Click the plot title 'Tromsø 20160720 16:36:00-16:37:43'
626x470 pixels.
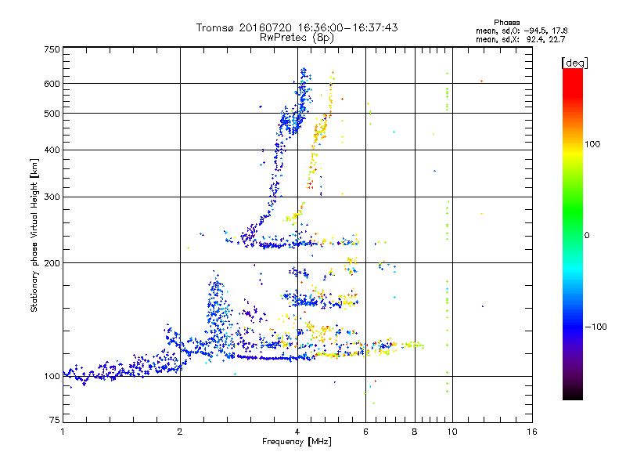(297, 27)
